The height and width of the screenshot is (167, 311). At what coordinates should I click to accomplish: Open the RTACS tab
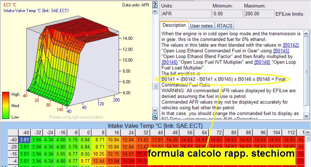[224, 26]
